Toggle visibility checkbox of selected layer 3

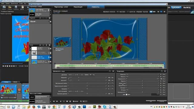(51, 57)
